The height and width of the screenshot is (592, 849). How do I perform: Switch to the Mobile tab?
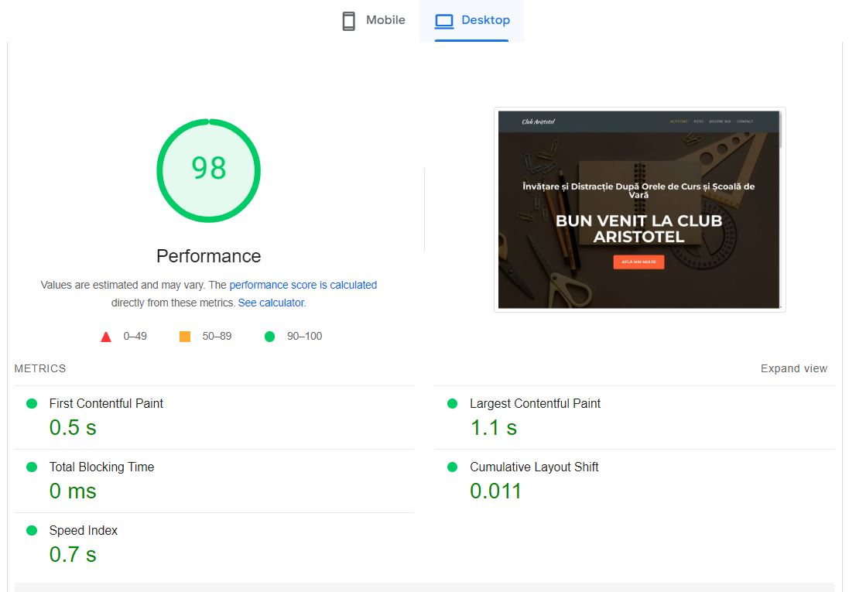tap(385, 20)
